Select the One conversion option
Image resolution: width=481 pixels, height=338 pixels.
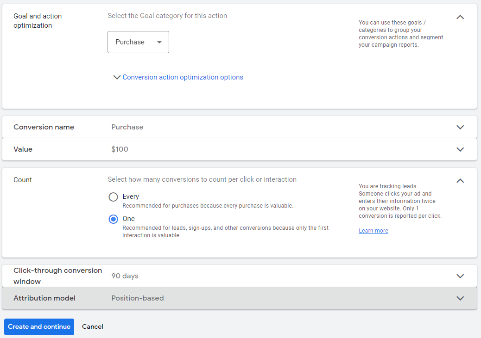point(113,219)
